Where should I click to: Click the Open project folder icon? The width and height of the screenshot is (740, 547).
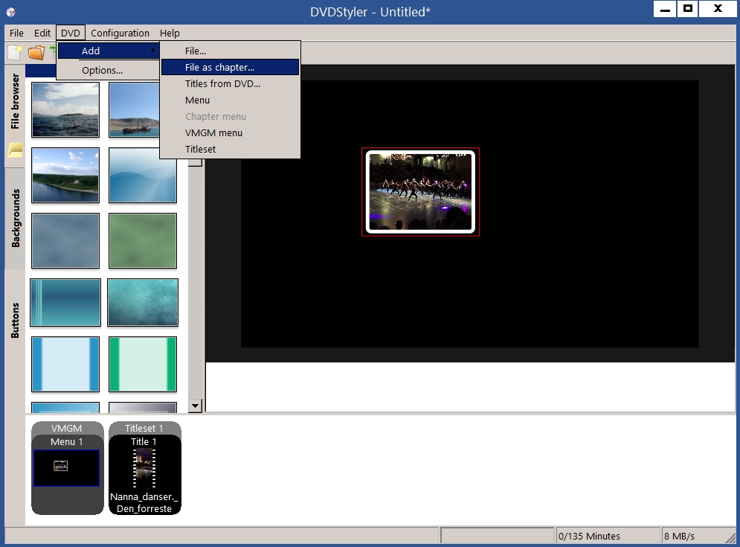coord(36,52)
